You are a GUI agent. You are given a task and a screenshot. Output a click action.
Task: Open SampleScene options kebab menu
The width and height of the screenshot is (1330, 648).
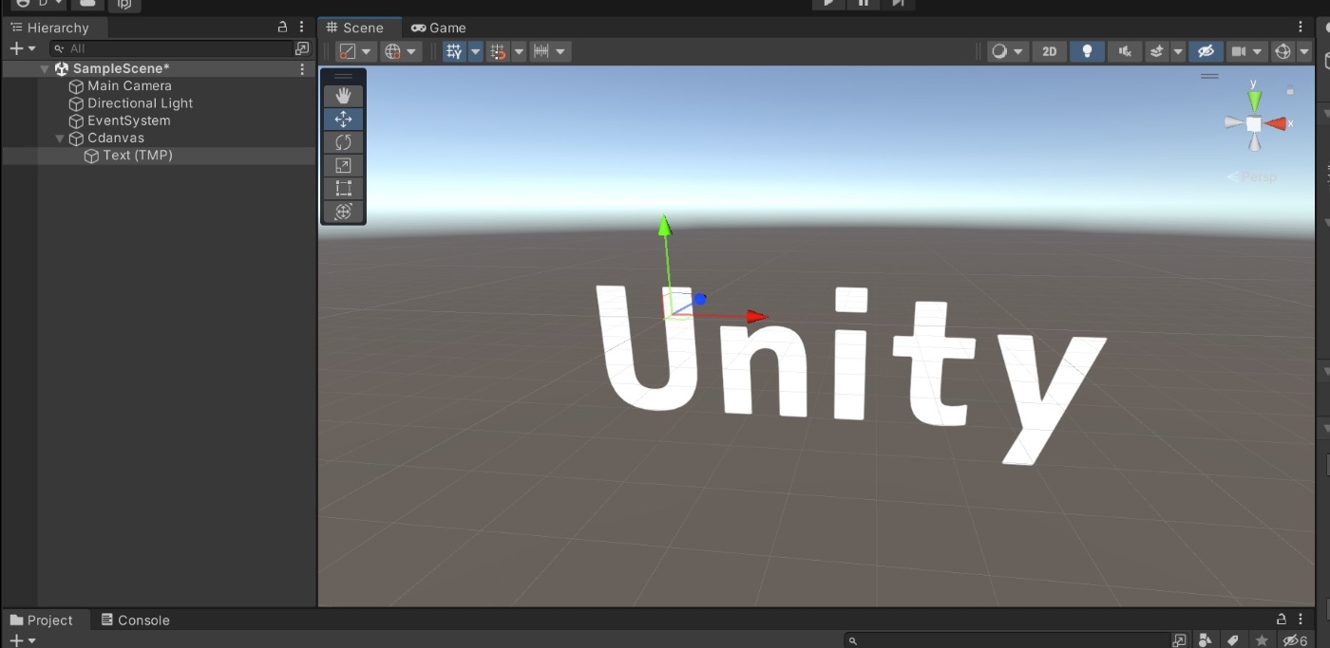click(x=303, y=69)
